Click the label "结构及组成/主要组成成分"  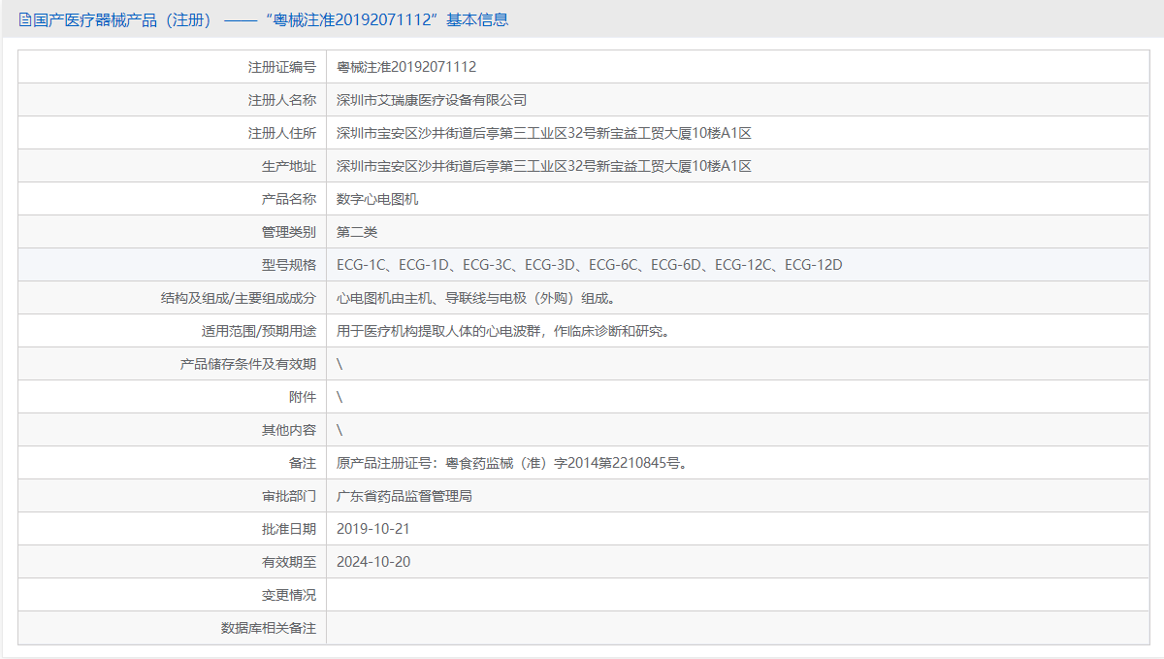239,298
